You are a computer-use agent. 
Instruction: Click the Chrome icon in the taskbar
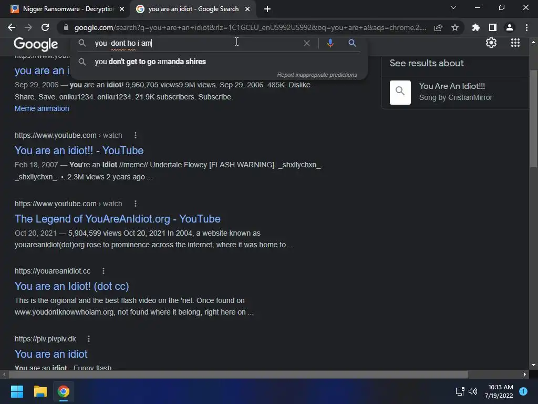pos(64,391)
